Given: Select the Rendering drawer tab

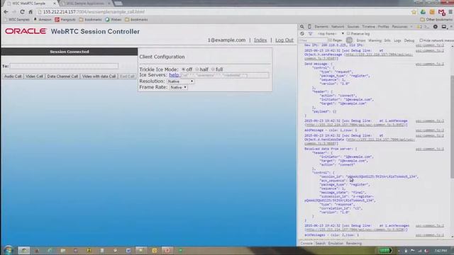Looking at the screenshot, I should tap(353, 244).
